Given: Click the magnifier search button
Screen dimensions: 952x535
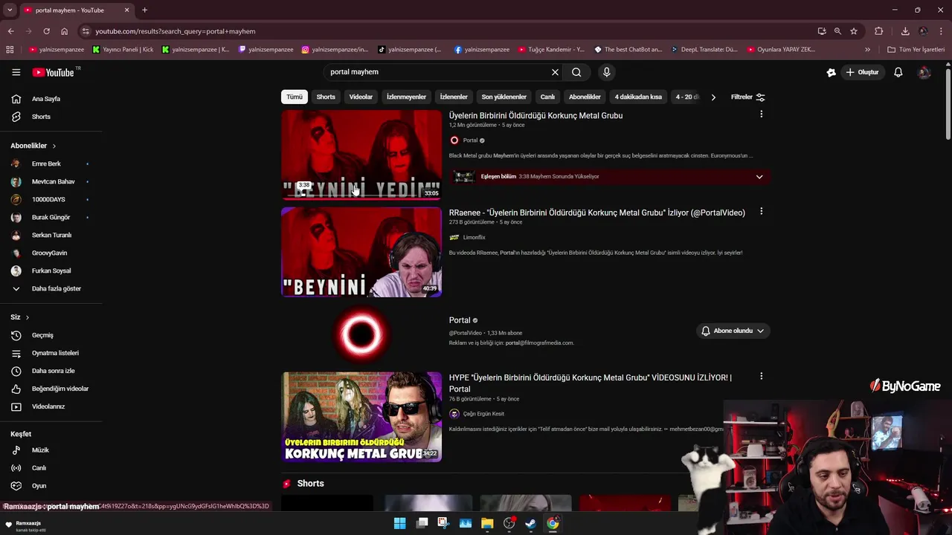Looking at the screenshot, I should pos(576,72).
